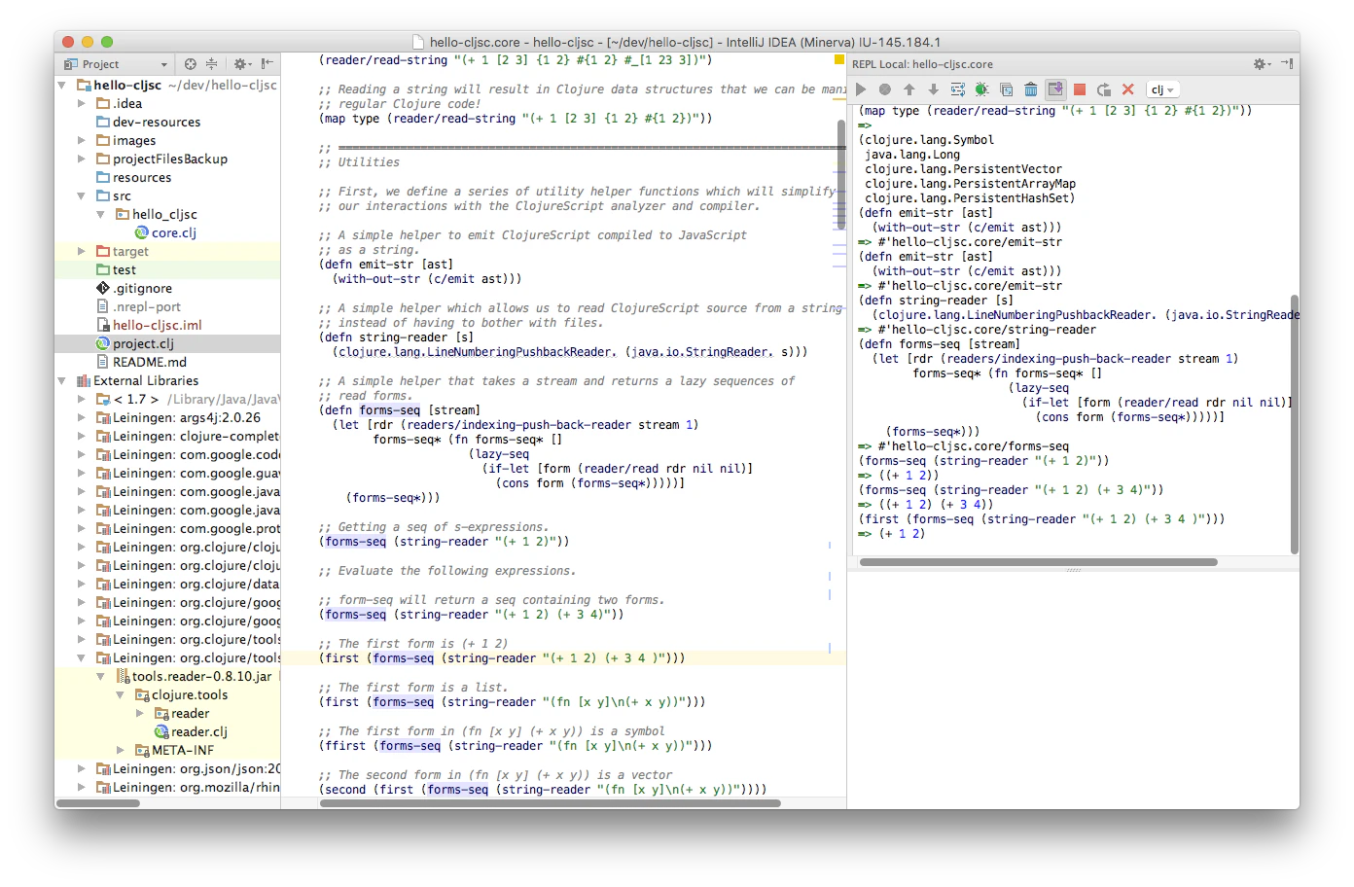This screenshot has height=887, width=1354.
Task: Select README.md in the project tree
Action: (x=149, y=362)
